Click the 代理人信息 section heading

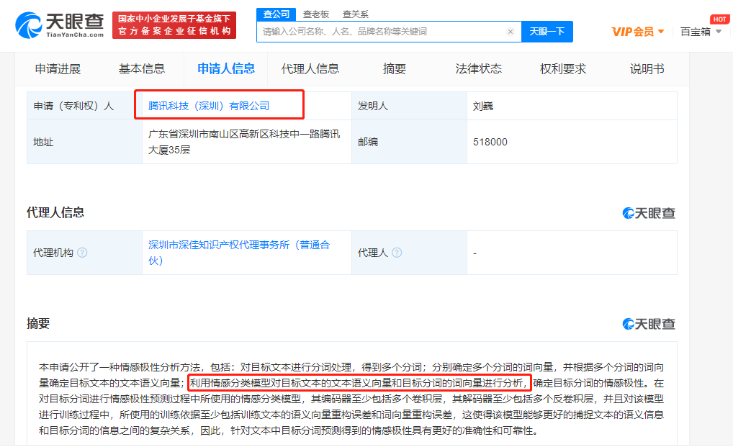pos(55,212)
